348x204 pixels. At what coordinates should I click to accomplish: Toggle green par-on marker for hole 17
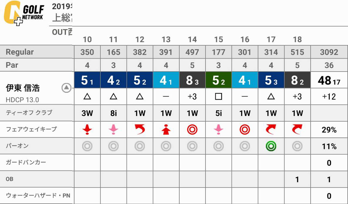coord(271,146)
